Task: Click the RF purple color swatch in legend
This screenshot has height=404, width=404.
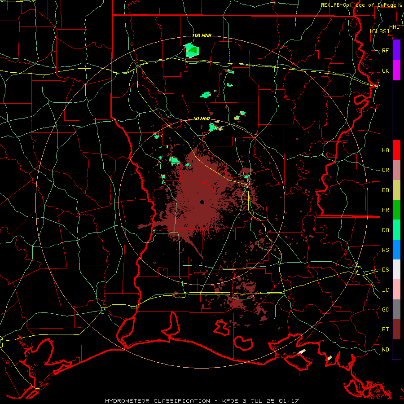Action: point(396,50)
